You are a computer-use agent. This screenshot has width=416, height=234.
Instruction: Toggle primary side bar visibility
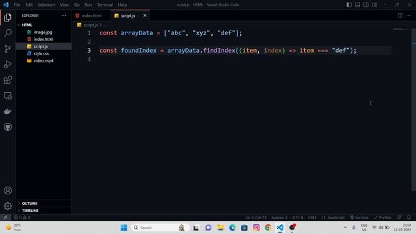pos(349,5)
